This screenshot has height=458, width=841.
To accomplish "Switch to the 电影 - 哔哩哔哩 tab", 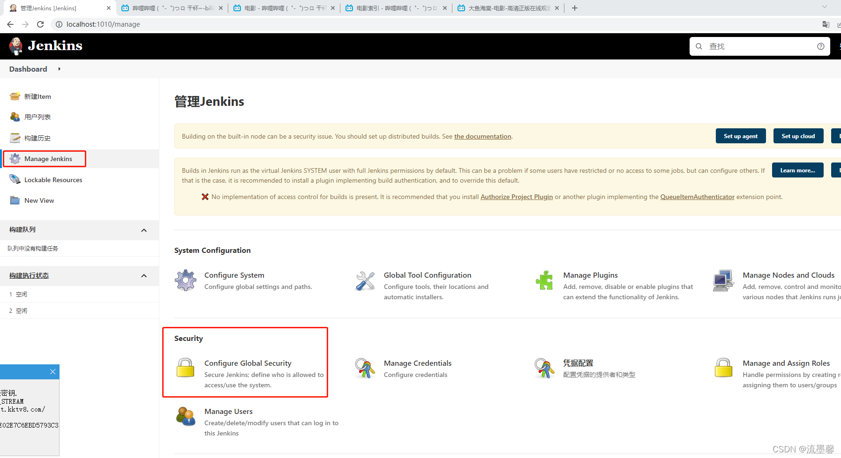I will pos(285,8).
